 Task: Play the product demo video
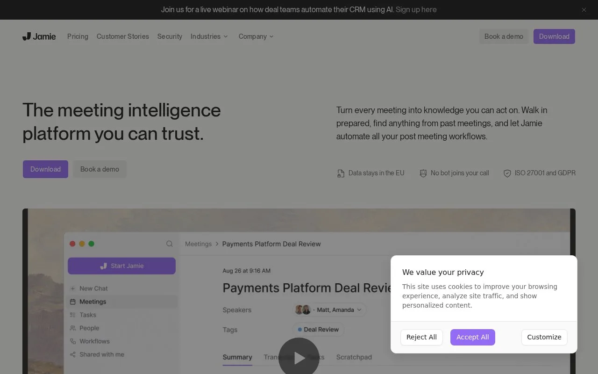click(299, 358)
